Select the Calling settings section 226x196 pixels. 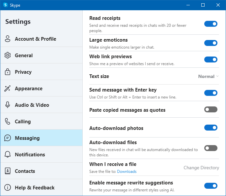[42, 121]
